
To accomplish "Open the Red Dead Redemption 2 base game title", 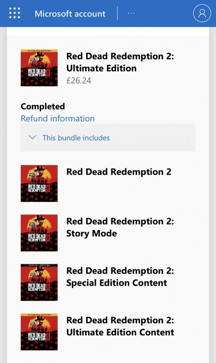I will [119, 172].
